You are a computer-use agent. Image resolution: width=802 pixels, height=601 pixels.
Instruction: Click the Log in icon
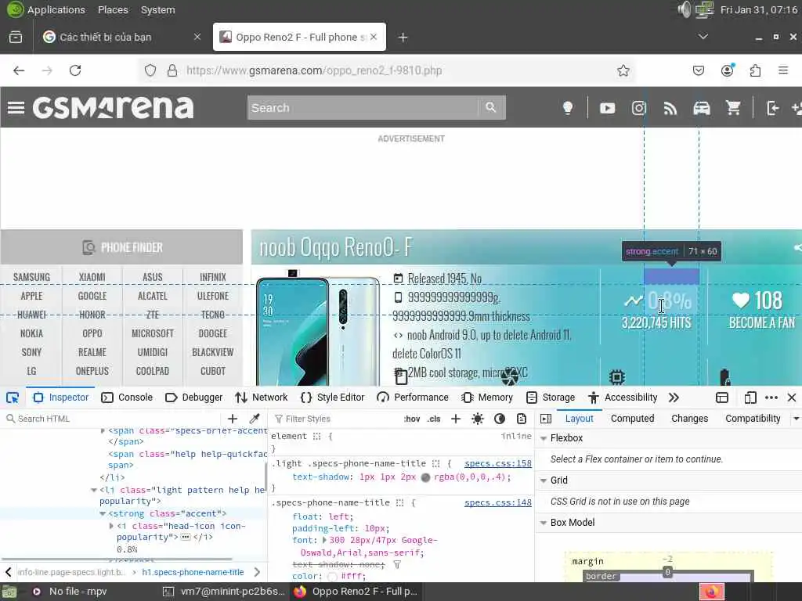point(772,108)
